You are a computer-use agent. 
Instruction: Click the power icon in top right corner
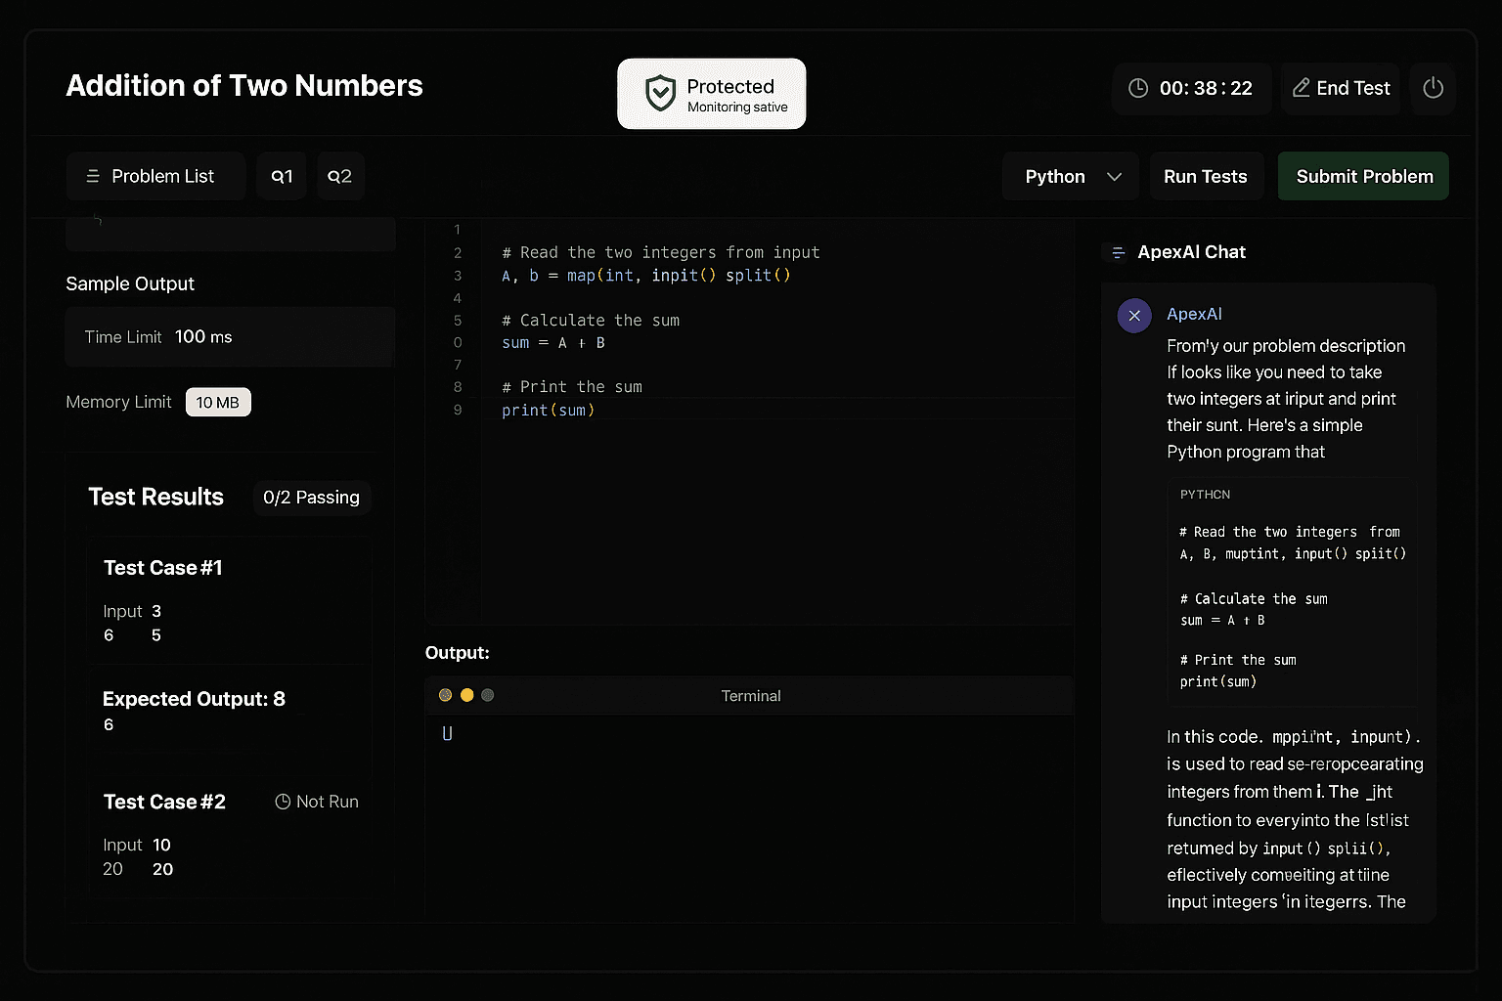[1433, 88]
